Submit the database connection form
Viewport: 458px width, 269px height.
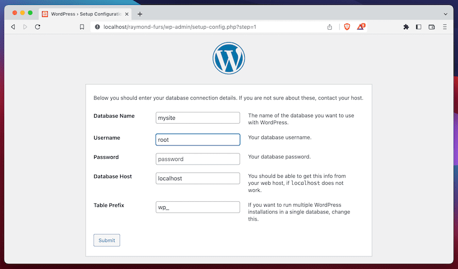[x=106, y=240]
